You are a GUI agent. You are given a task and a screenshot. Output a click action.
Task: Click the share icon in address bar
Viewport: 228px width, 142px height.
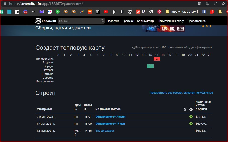click(x=215, y=4)
